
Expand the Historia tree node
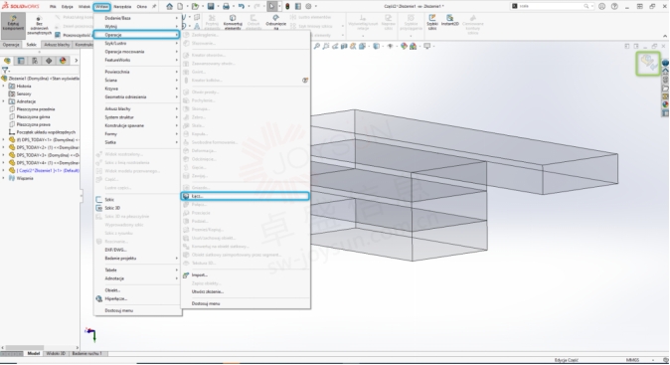pos(4,86)
